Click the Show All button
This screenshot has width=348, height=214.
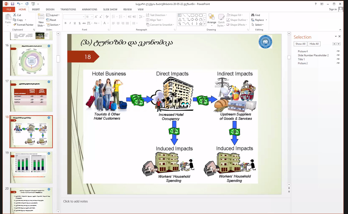pyautogui.click(x=300, y=44)
